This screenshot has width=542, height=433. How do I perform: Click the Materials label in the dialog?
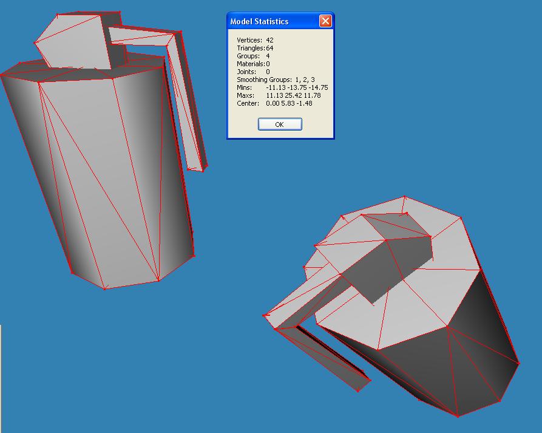point(251,64)
